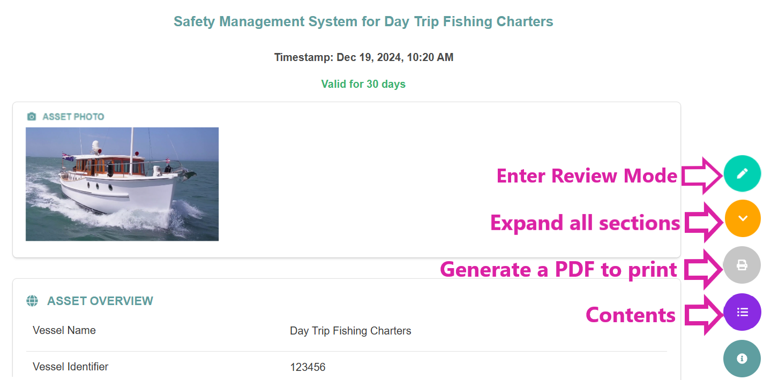Open the purple Contents list button
This screenshot has width=771, height=380.
tap(742, 312)
